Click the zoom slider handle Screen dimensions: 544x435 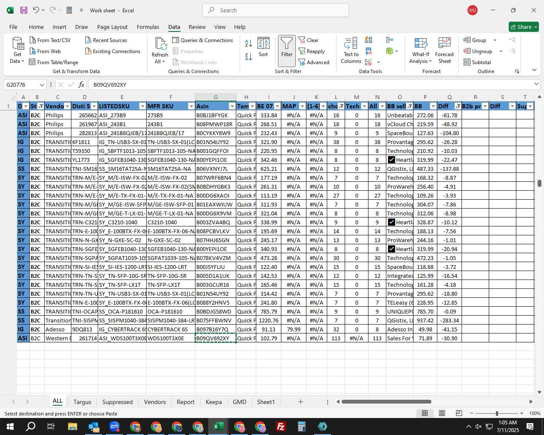497,413
